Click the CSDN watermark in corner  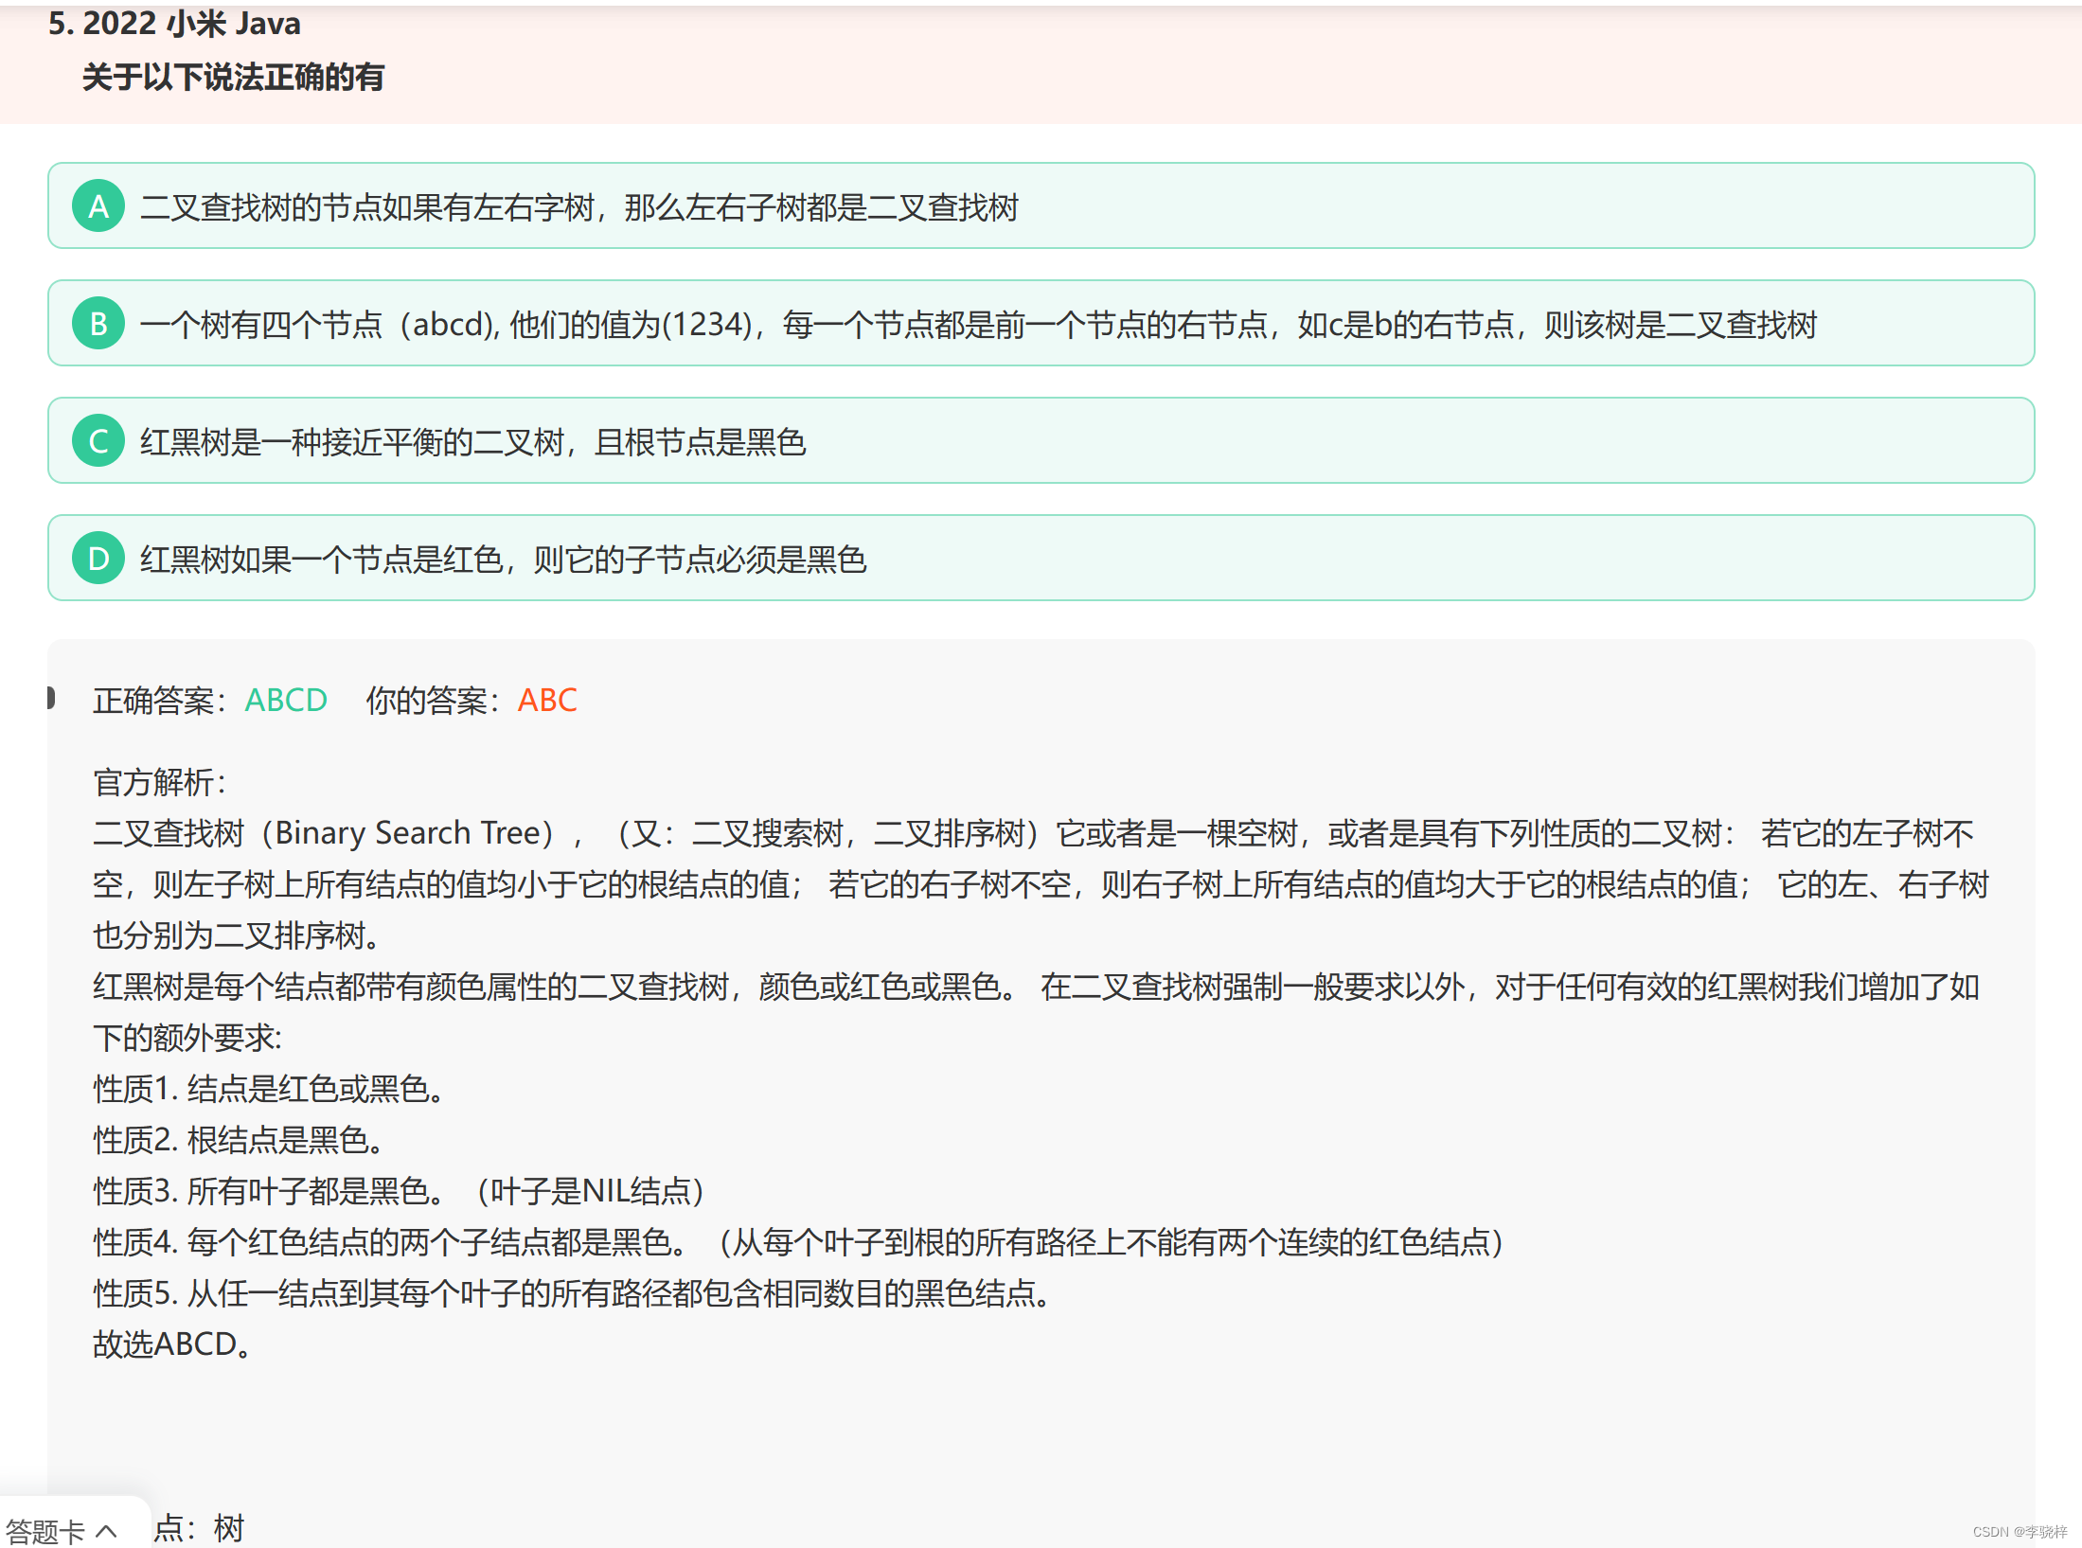(2019, 1531)
